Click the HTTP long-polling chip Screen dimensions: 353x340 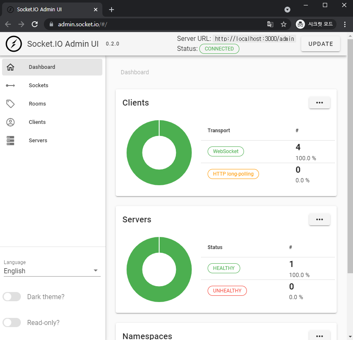tap(233, 174)
